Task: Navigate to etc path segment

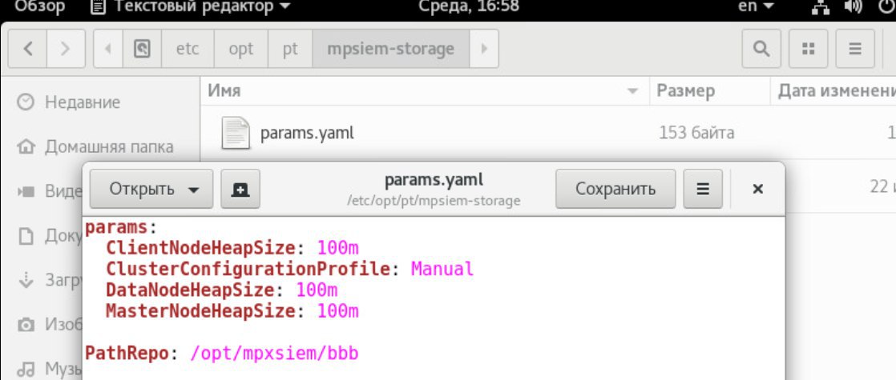Action: (188, 49)
